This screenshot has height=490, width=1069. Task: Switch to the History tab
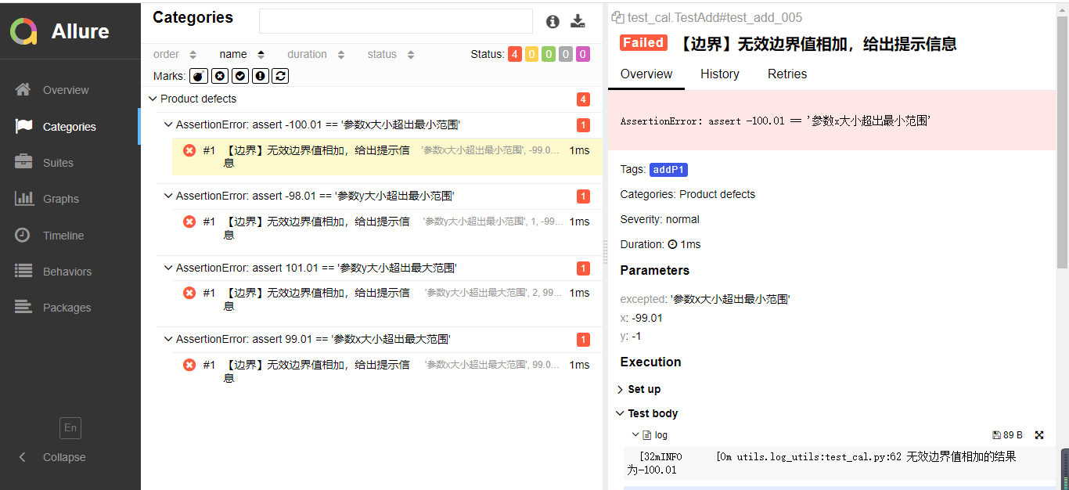click(x=719, y=74)
